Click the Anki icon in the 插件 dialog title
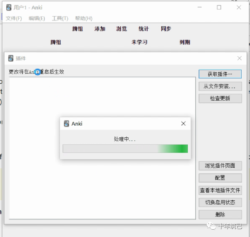 point(11,58)
